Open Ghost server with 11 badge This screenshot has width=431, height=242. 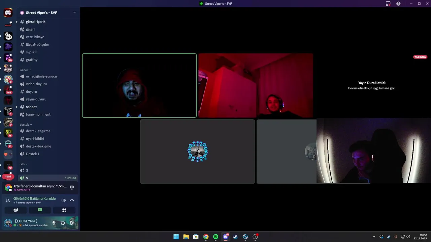(x=8, y=144)
